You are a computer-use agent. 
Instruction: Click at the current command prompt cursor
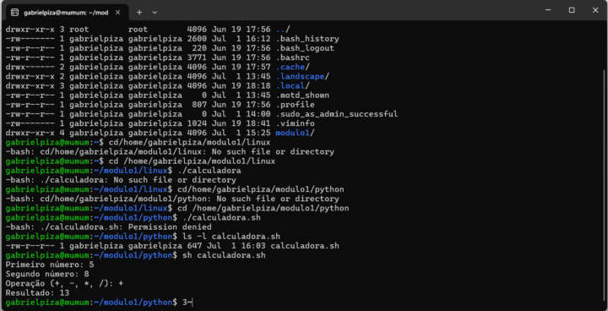pos(193,303)
